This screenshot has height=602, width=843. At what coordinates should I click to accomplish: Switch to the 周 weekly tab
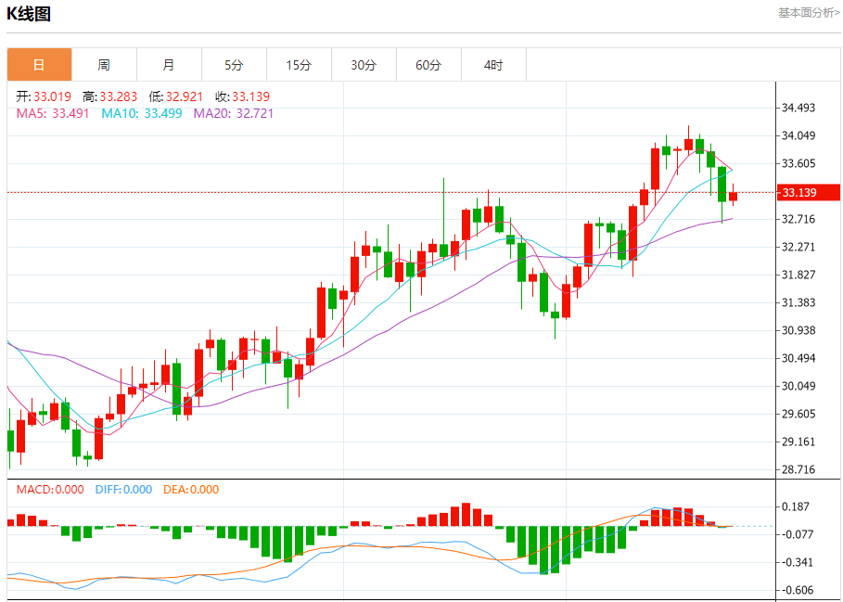pos(104,65)
